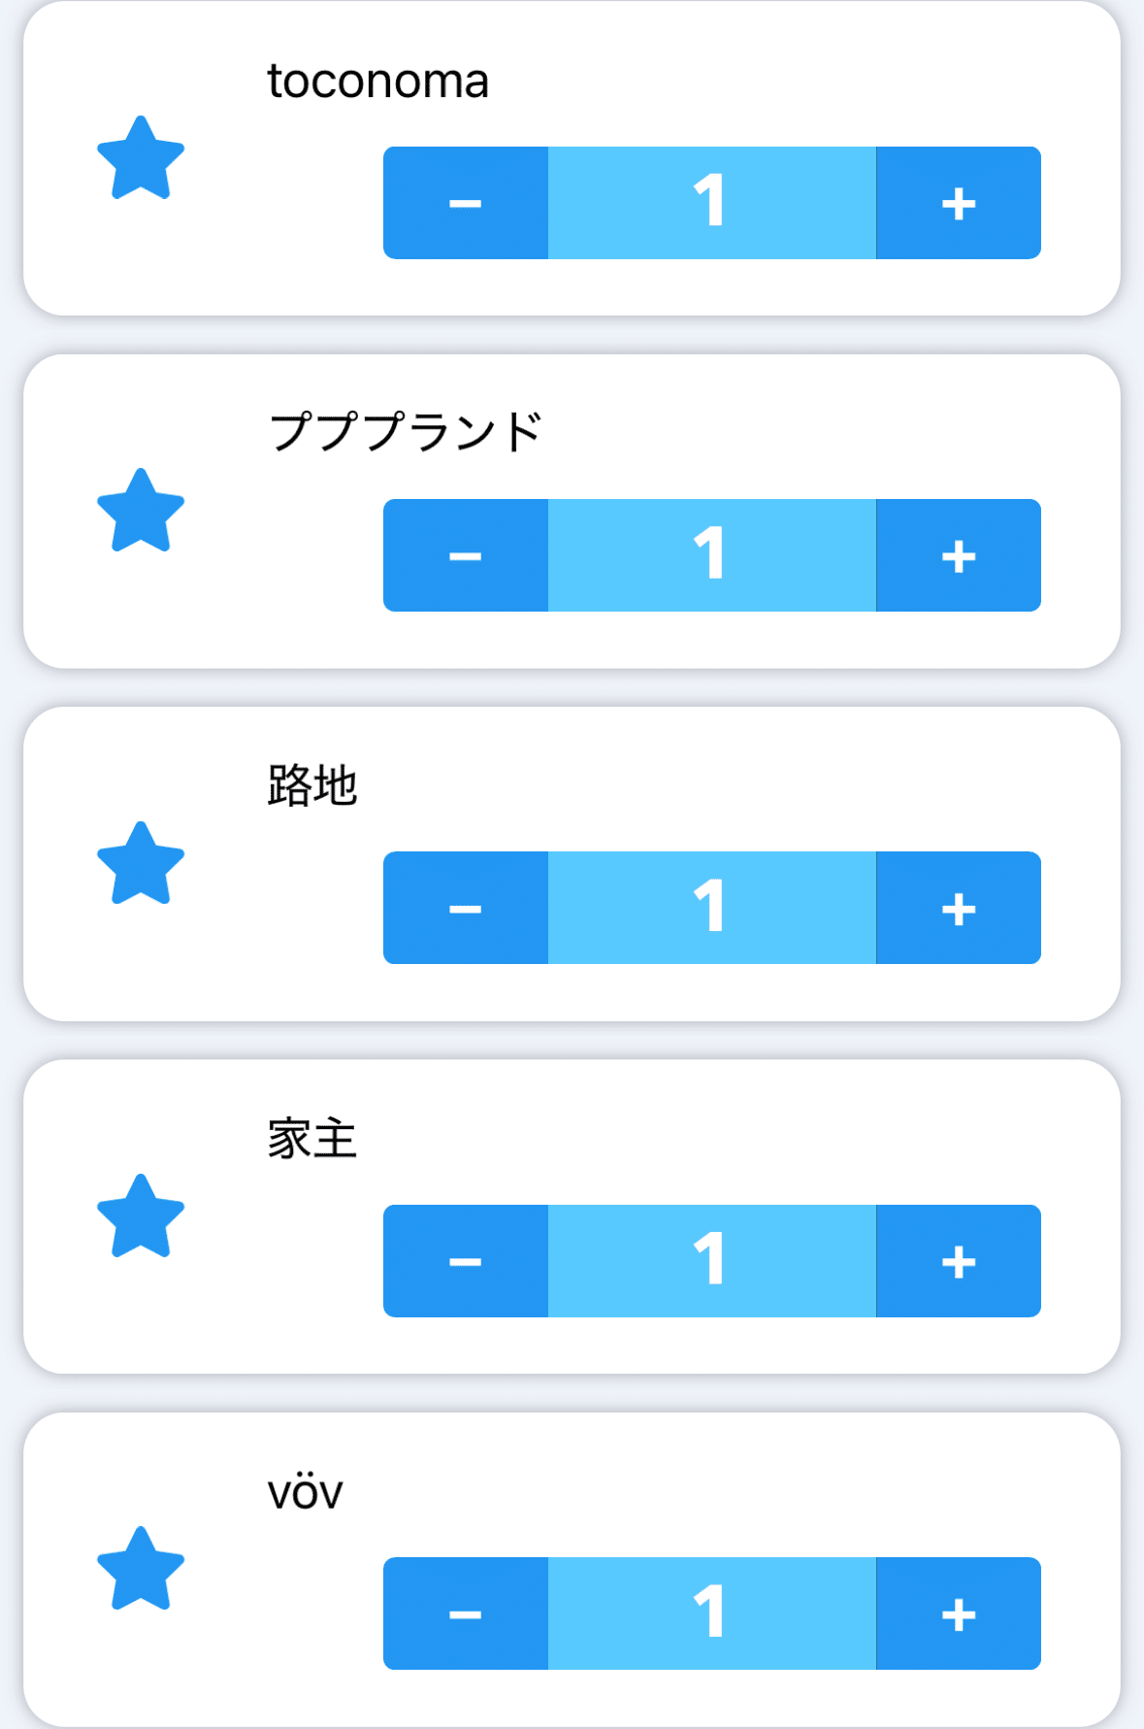Decrement the vöv counter

466,1613
